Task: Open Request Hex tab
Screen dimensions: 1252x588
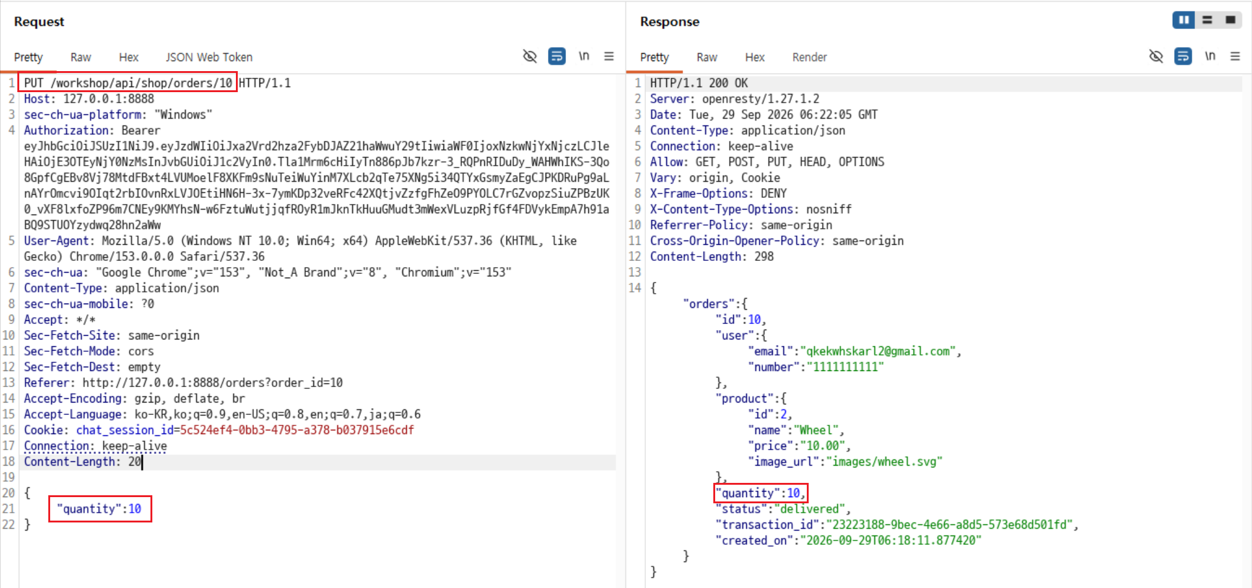Action: 129,57
